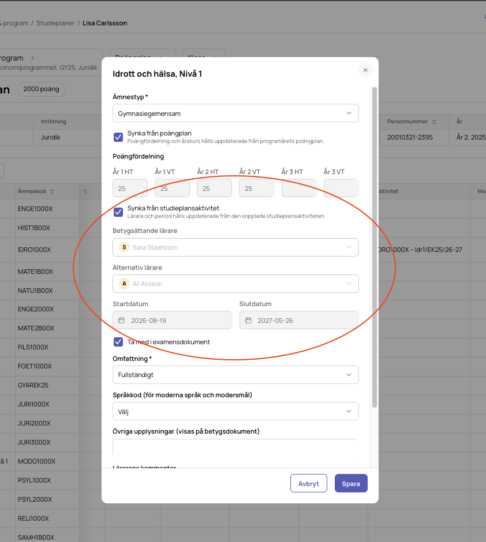Viewport: 486px width, 542px height.
Task: Click the Startdatum calendar icon
Action: 121,321
